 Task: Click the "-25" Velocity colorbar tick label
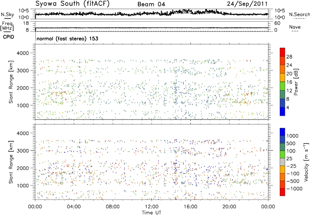[x=291, y=166]
